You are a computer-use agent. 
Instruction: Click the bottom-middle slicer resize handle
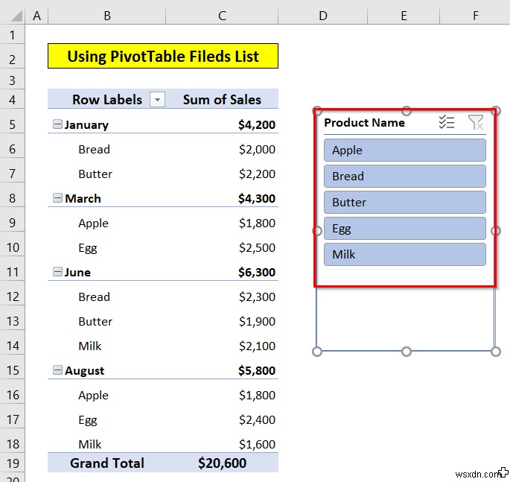pos(407,352)
